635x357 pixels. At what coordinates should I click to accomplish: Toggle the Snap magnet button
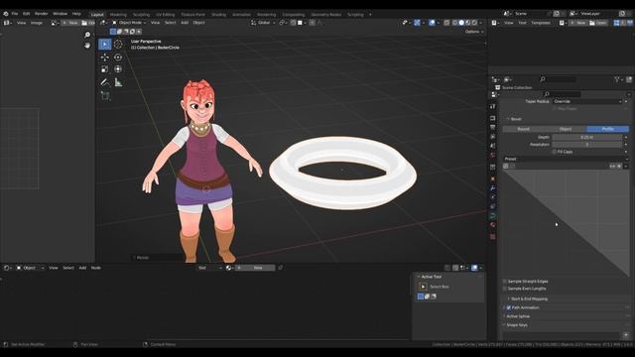294,23
